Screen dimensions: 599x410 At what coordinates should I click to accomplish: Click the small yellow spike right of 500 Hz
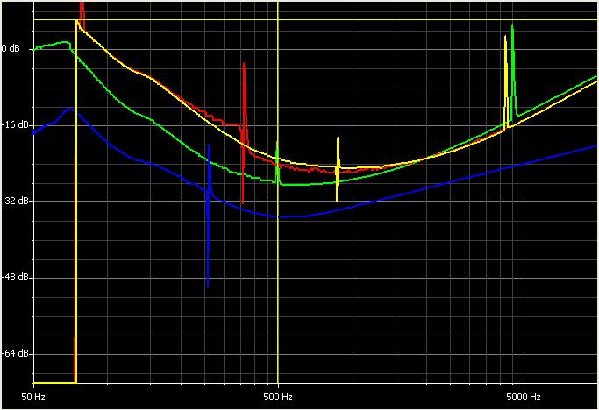tap(337, 138)
